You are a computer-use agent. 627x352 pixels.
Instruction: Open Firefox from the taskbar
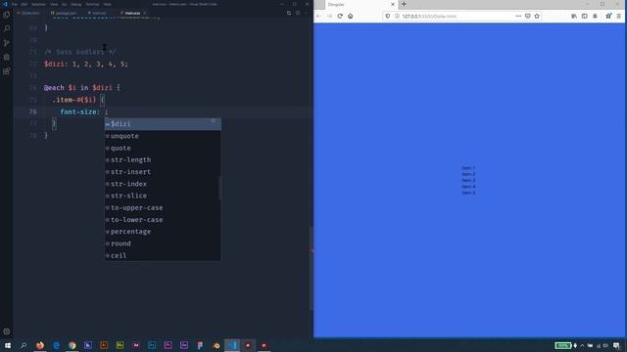(x=40, y=345)
